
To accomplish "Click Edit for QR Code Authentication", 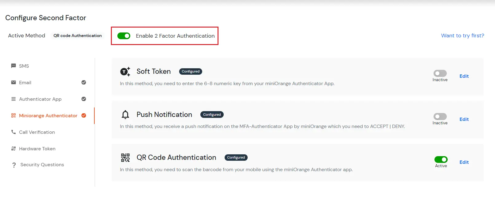I will (x=464, y=162).
